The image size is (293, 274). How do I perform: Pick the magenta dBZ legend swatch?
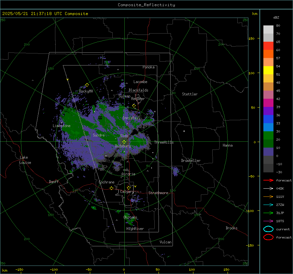tap(268, 103)
